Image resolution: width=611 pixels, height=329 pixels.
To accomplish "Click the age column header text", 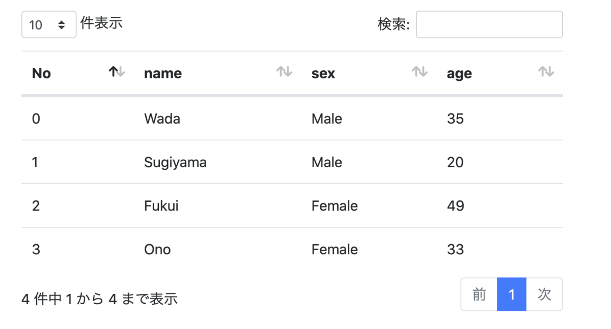I will [459, 74].
